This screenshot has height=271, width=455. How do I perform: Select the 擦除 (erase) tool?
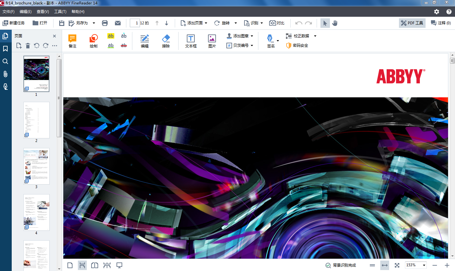pos(166,39)
